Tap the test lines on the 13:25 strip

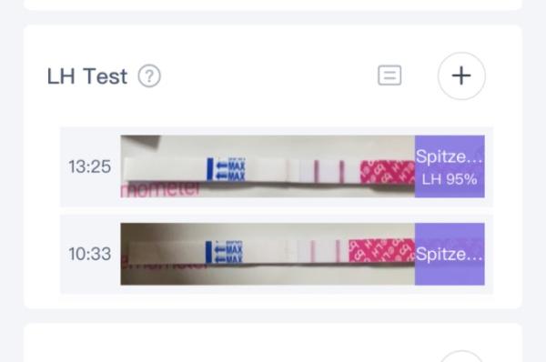(329, 171)
